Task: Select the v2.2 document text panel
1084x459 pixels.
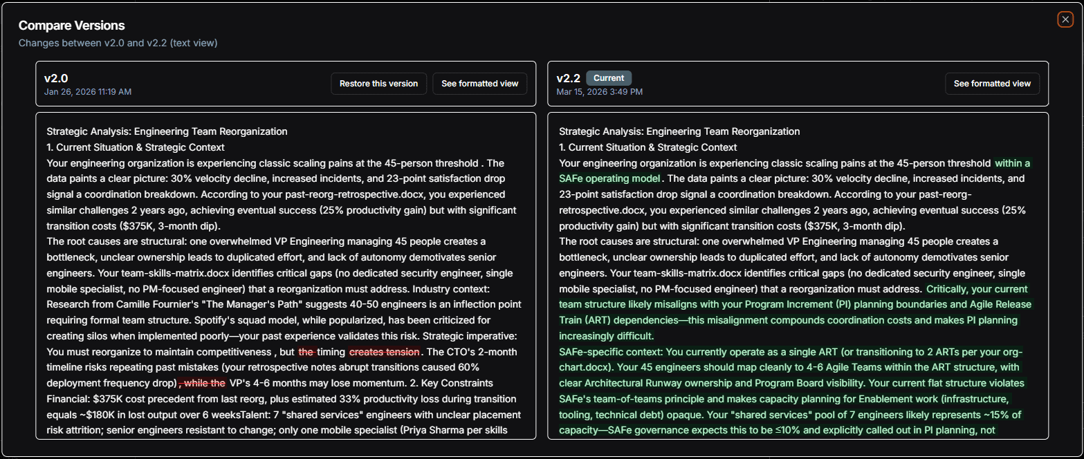Action: tap(796, 277)
